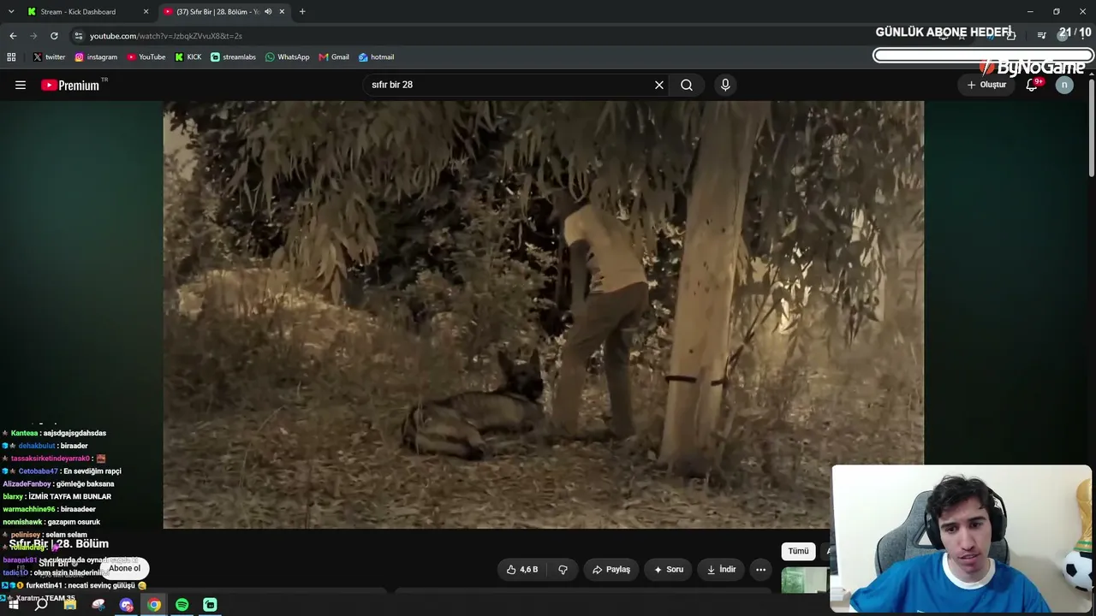Image resolution: width=1096 pixels, height=616 pixels.
Task: Click the video player area
Action: pyautogui.click(x=543, y=315)
